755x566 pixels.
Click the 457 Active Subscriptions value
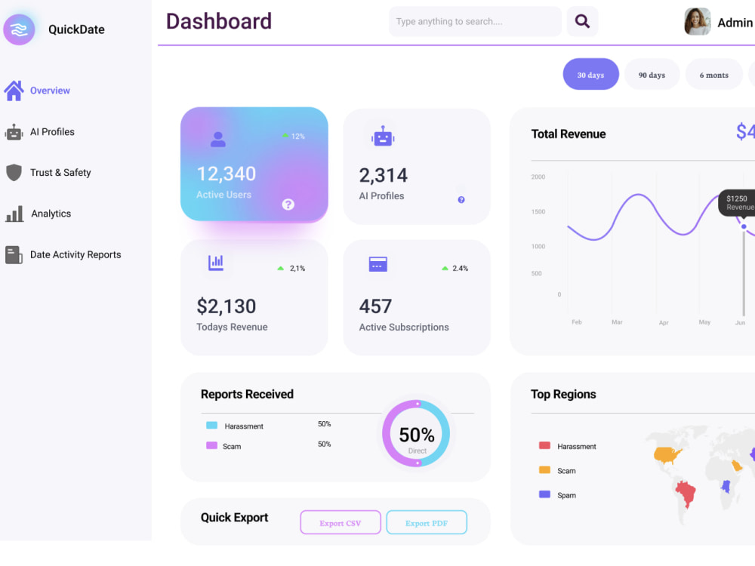(x=375, y=306)
